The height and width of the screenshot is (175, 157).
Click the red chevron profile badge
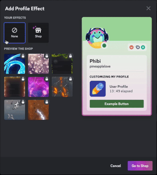click(132, 47)
